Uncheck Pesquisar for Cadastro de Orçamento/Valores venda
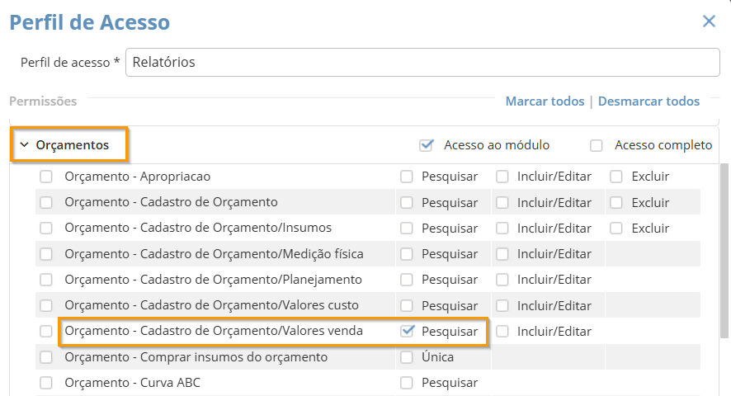731x396 pixels. tap(407, 331)
